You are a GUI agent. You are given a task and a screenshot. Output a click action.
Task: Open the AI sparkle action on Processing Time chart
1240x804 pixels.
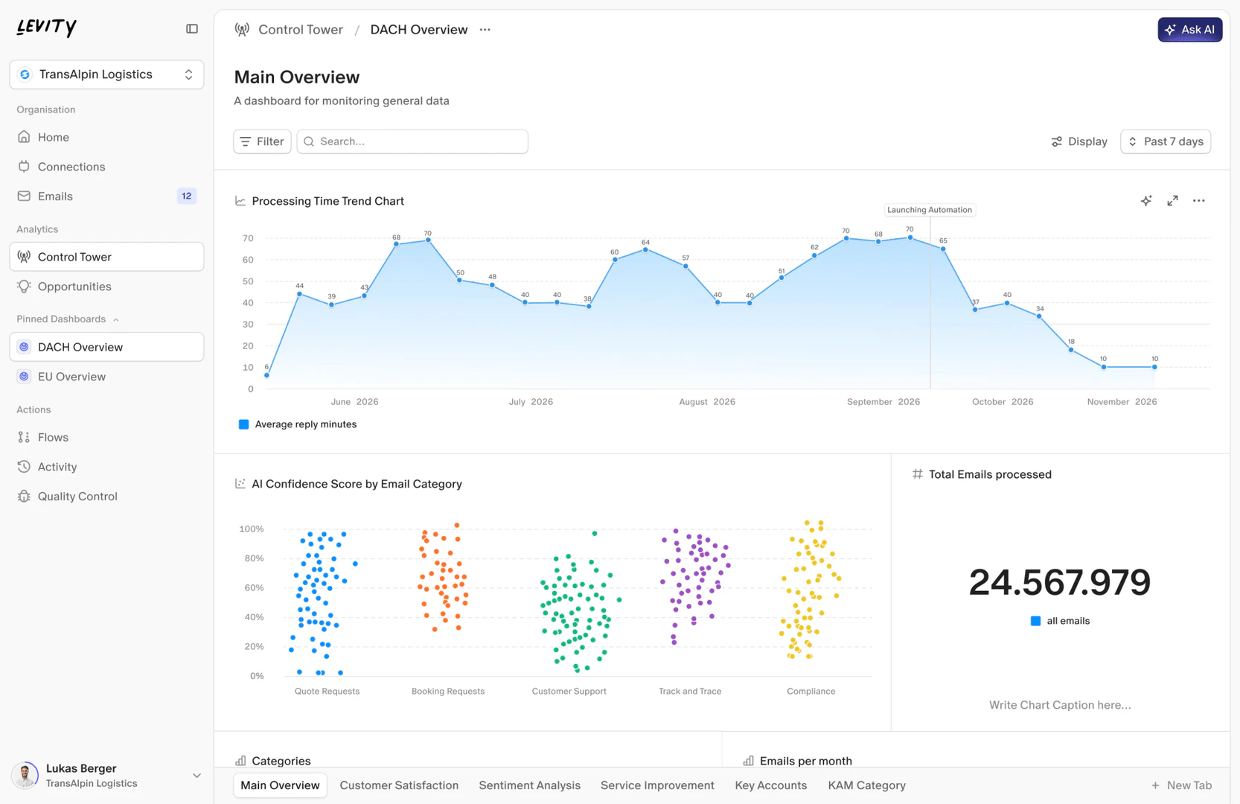1146,200
